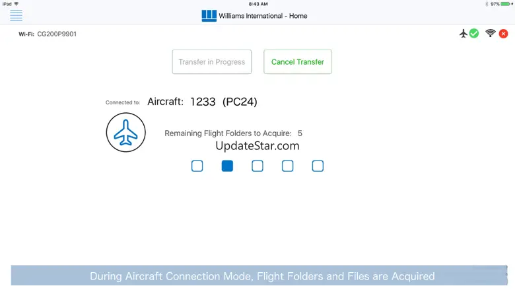Tap the Wi-Fi signal status icon
Viewport: 515px width, 290px height.
pos(491,34)
